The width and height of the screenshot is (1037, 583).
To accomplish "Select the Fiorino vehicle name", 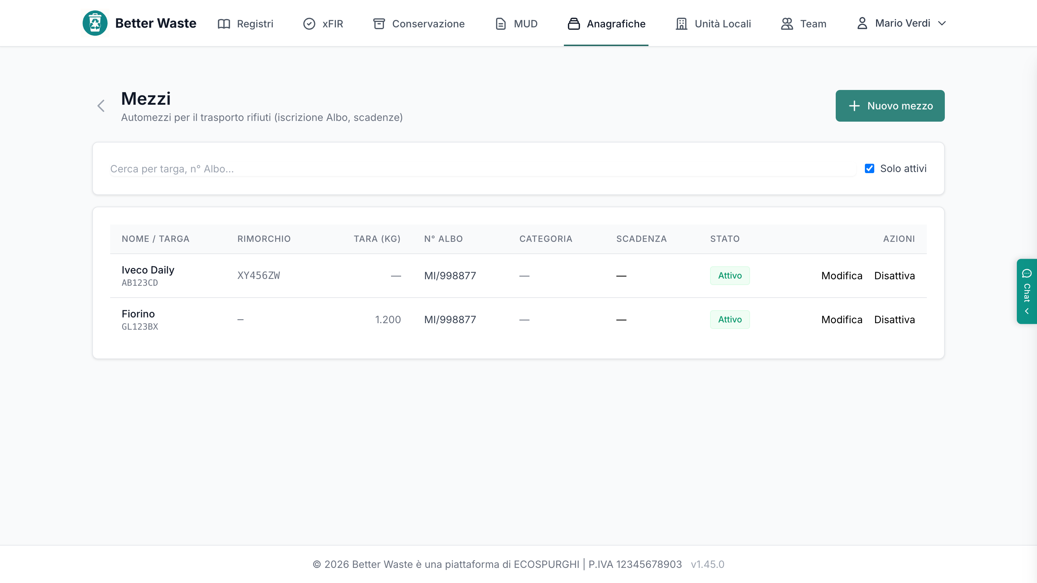I will 138,313.
